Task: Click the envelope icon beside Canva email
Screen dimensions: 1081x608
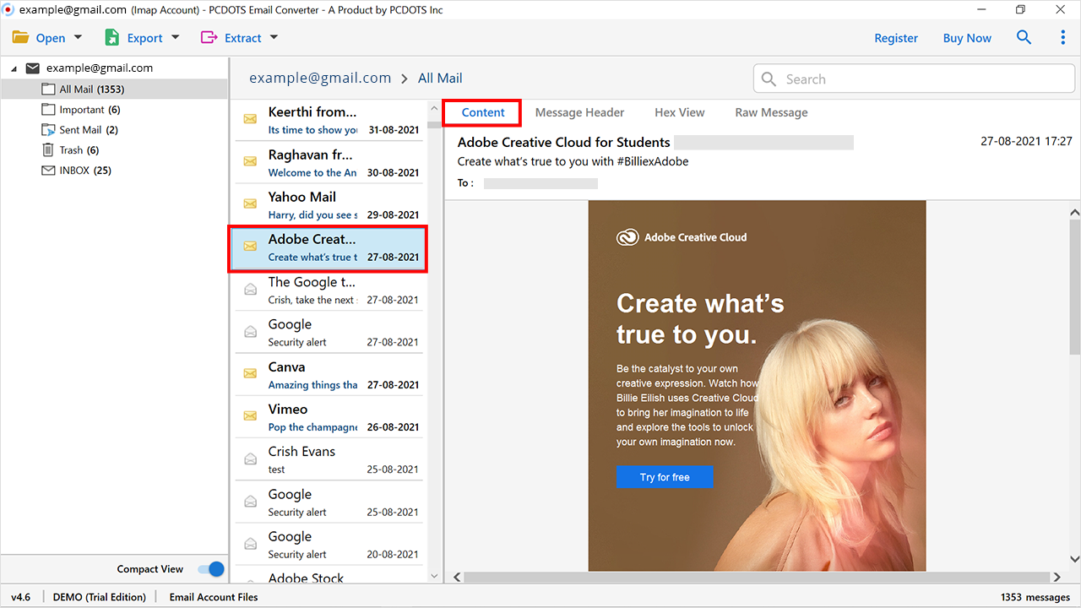Action: (x=250, y=373)
